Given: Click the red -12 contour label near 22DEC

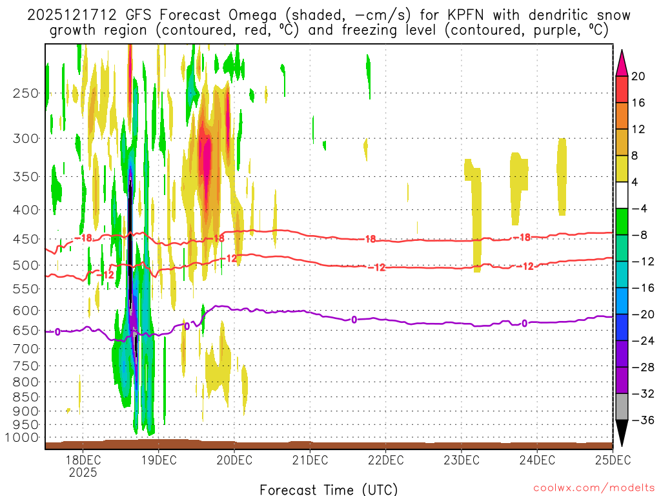Looking at the screenshot, I should point(376,267).
